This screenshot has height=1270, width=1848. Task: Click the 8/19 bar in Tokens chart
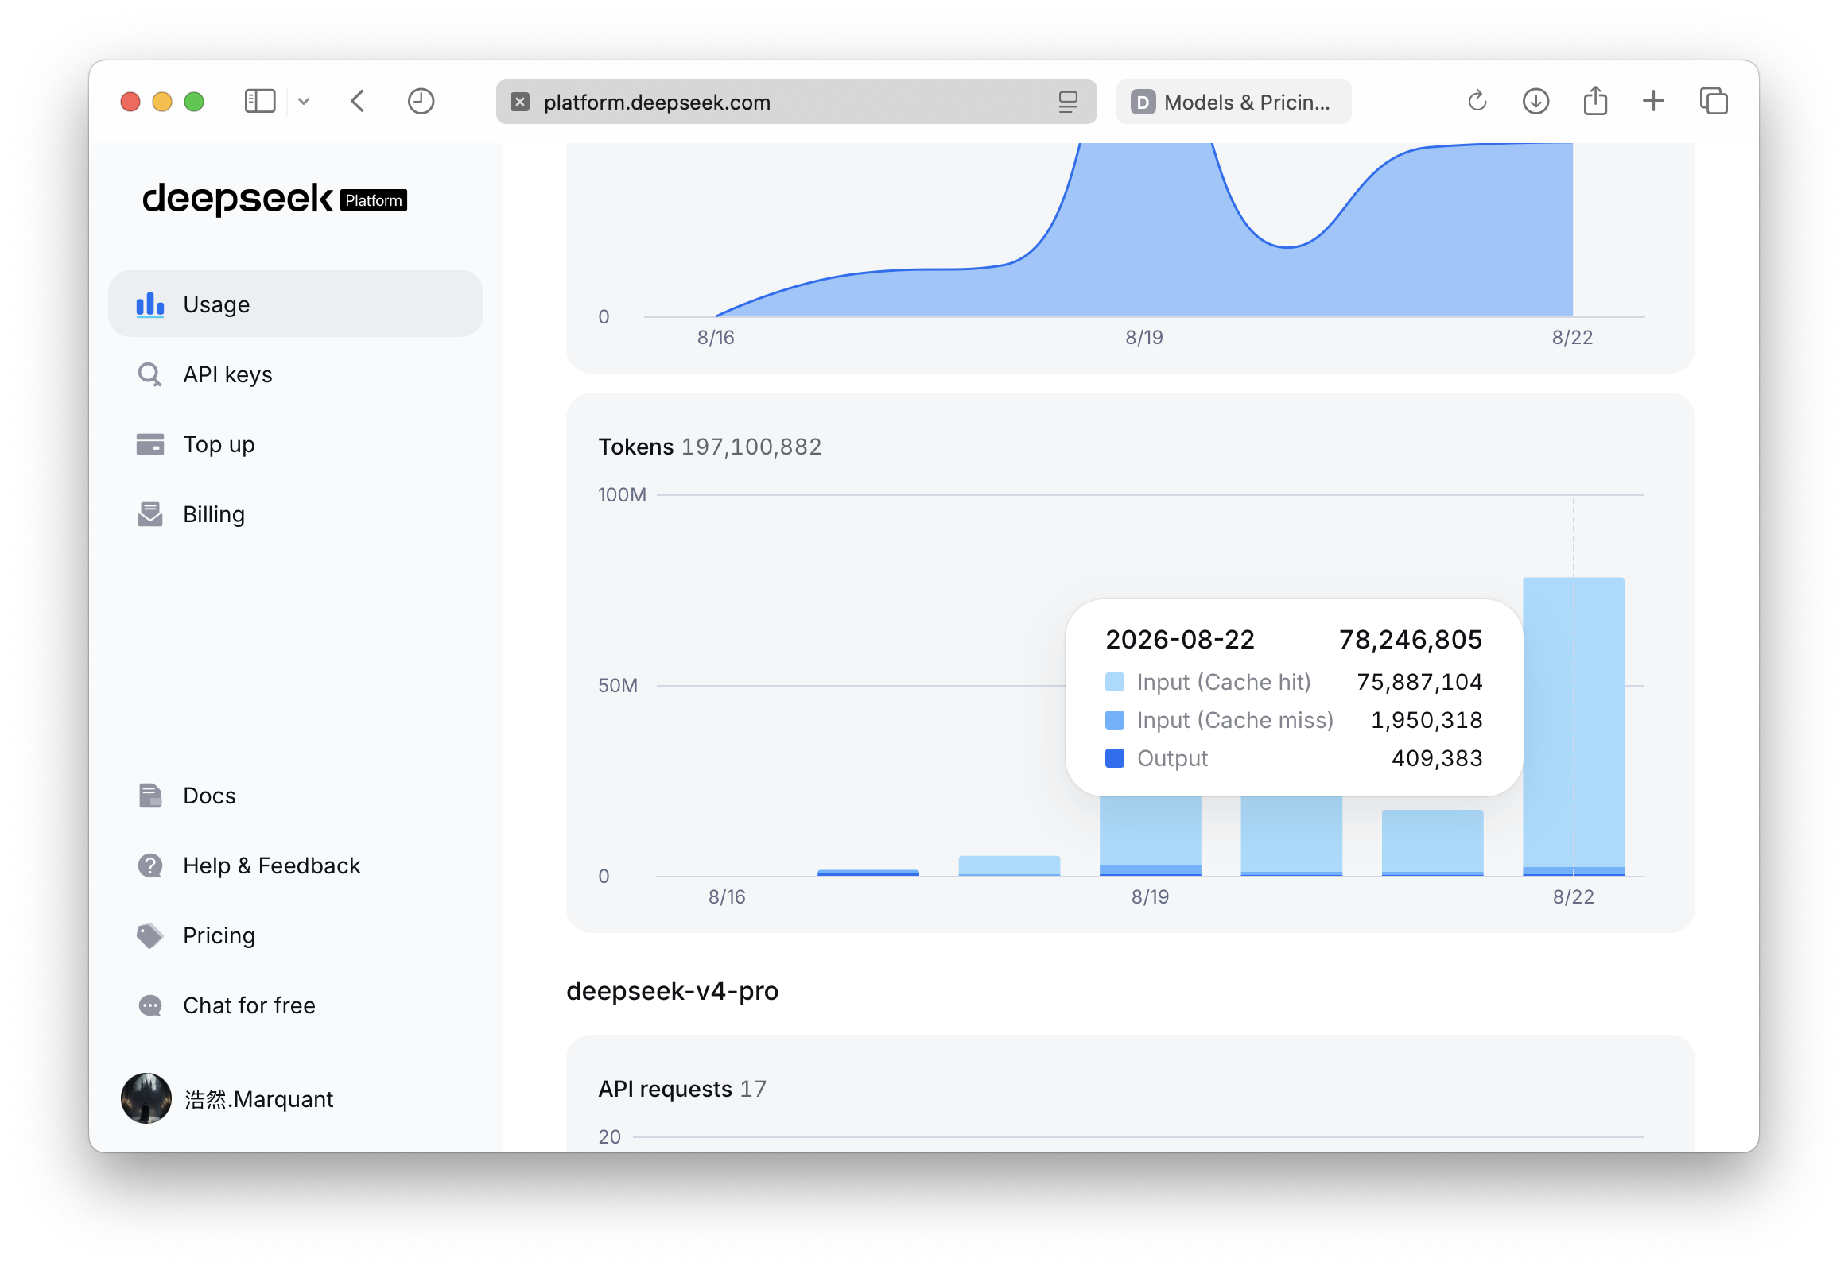coord(1150,835)
